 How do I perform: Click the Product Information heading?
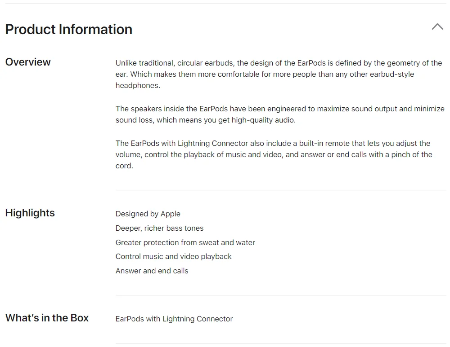point(69,29)
